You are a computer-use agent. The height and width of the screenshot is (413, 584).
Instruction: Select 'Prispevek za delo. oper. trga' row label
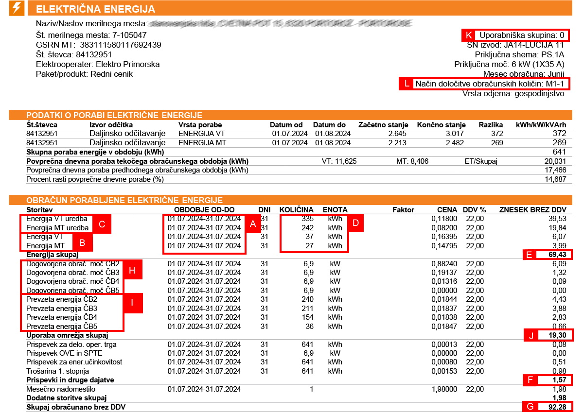pyautogui.click(x=71, y=344)
